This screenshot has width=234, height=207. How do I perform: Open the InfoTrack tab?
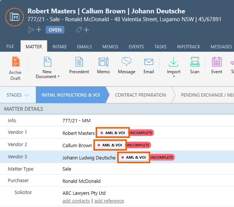tap(189, 46)
